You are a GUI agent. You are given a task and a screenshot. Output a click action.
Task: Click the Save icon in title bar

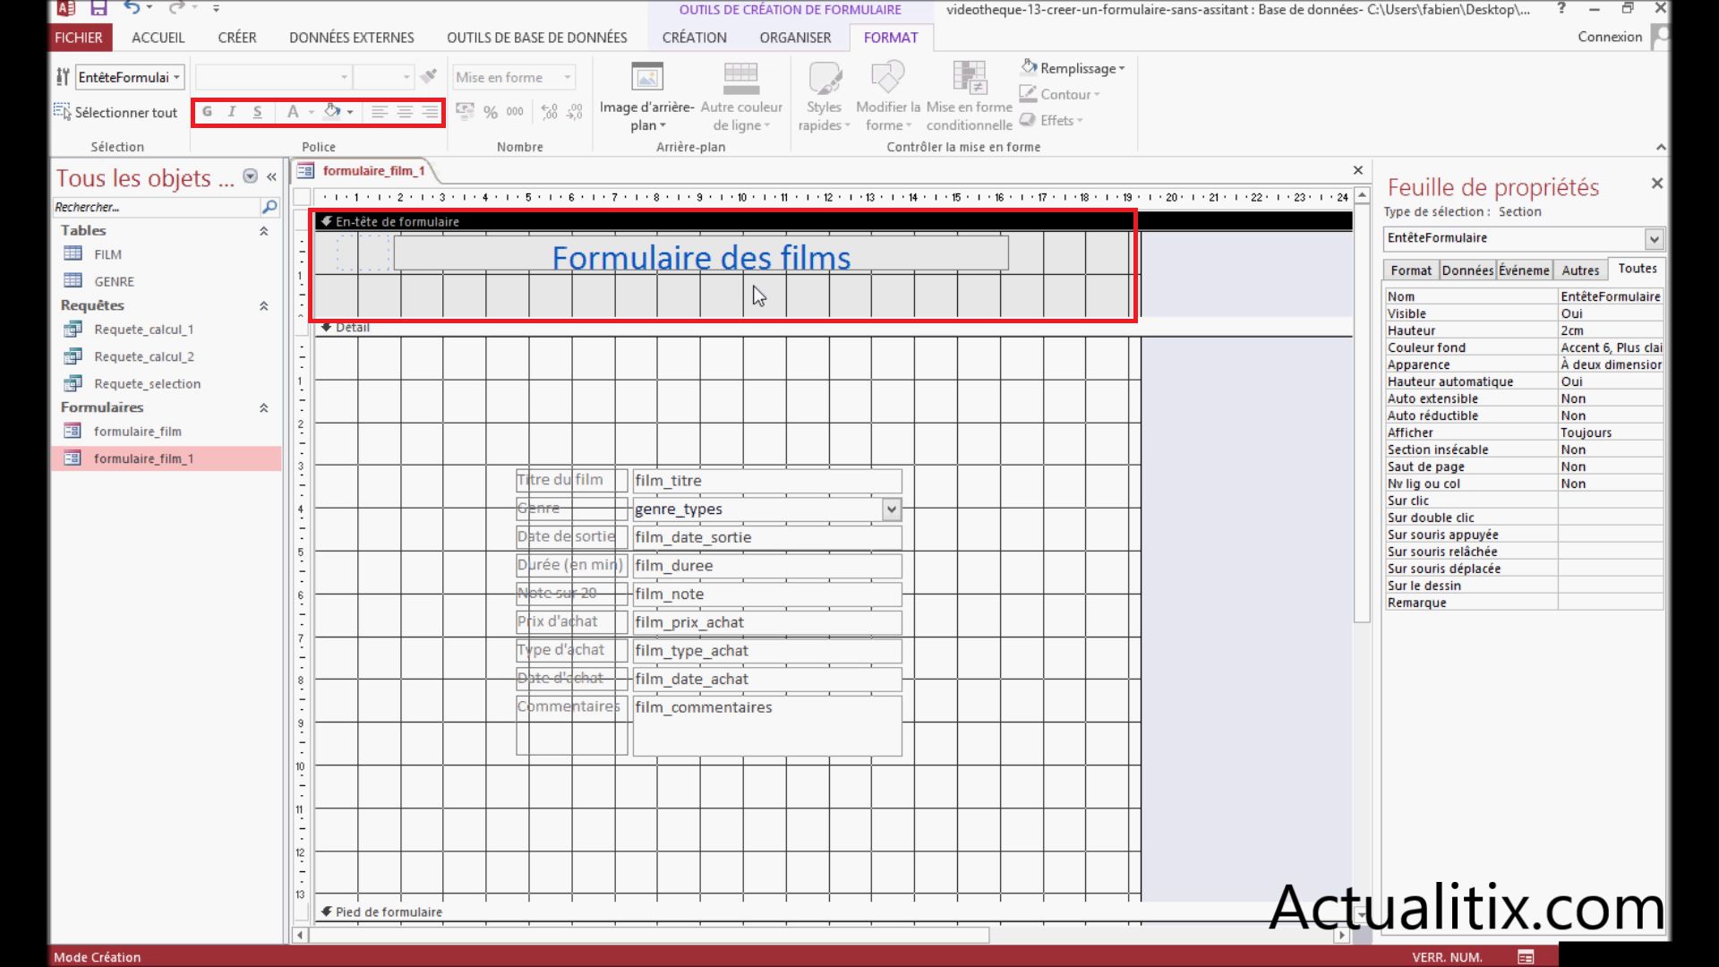pos(98,8)
